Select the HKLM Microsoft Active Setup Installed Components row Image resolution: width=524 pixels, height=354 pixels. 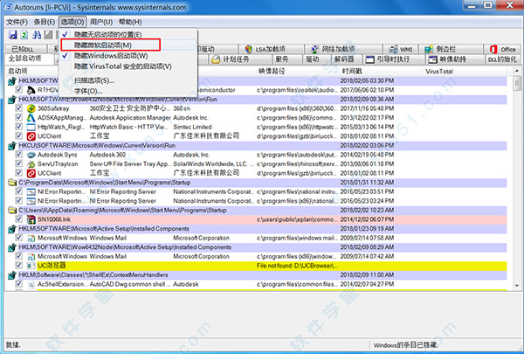point(257,229)
